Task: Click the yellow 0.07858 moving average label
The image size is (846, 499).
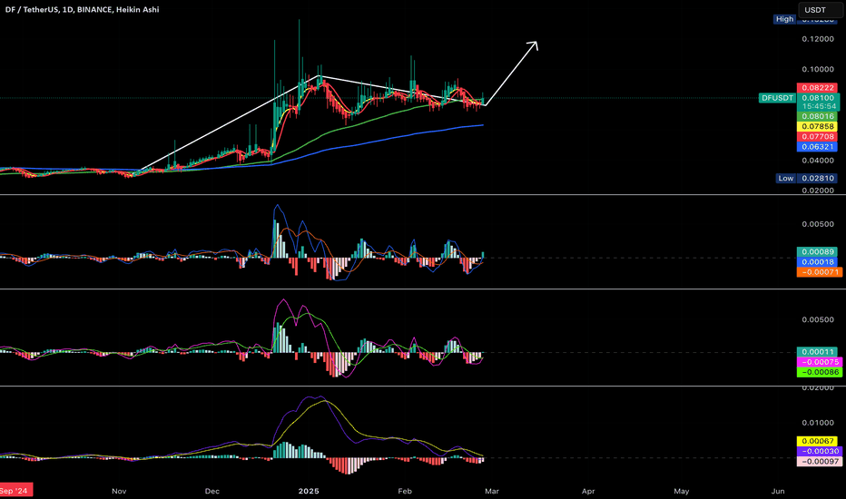Action: point(817,127)
